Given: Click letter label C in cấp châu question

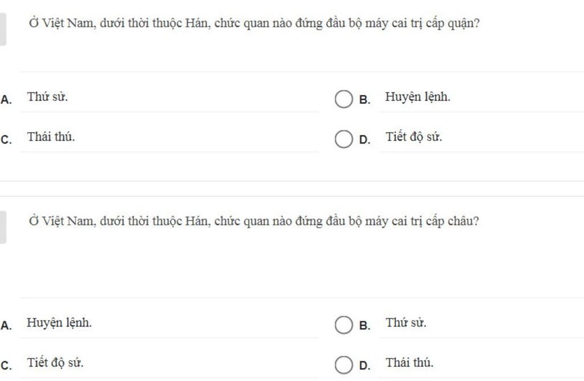Looking at the screenshot, I should click(6, 366).
